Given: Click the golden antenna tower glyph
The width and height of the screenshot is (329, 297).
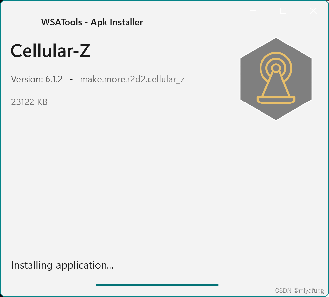Looking at the screenshot, I should [276, 78].
